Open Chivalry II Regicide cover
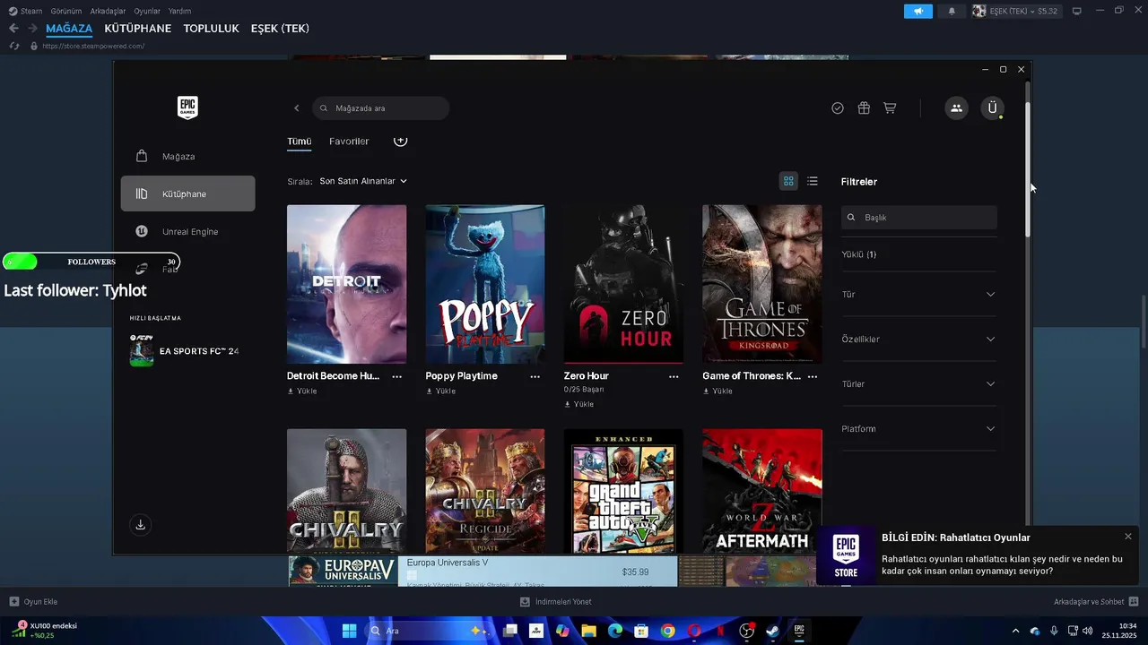Screen dimensions: 1148x645 [x=485, y=491]
